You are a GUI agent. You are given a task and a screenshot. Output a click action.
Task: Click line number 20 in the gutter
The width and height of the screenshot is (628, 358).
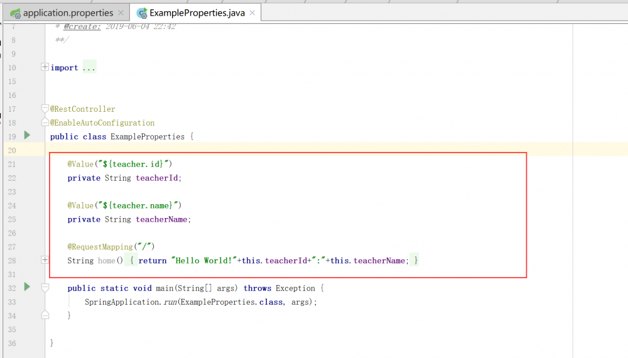(x=12, y=151)
